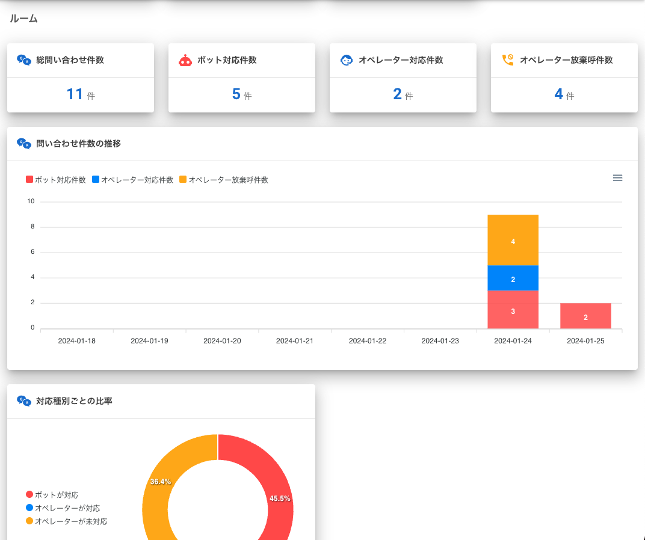Click the blue bar segment for 2024-01-24
This screenshot has height=540, width=645.
(513, 278)
